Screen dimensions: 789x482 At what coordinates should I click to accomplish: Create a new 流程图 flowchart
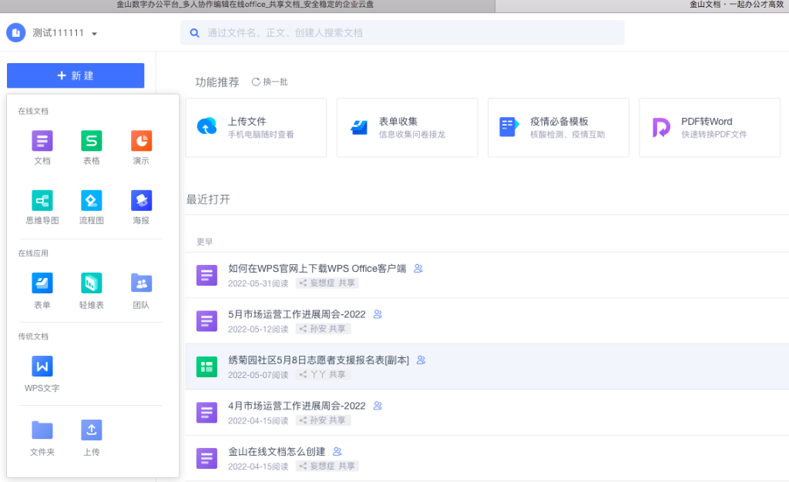click(91, 206)
